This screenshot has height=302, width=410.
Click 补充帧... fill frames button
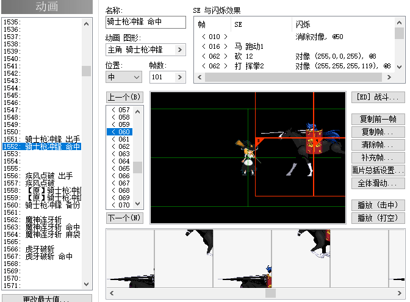coord(378,157)
